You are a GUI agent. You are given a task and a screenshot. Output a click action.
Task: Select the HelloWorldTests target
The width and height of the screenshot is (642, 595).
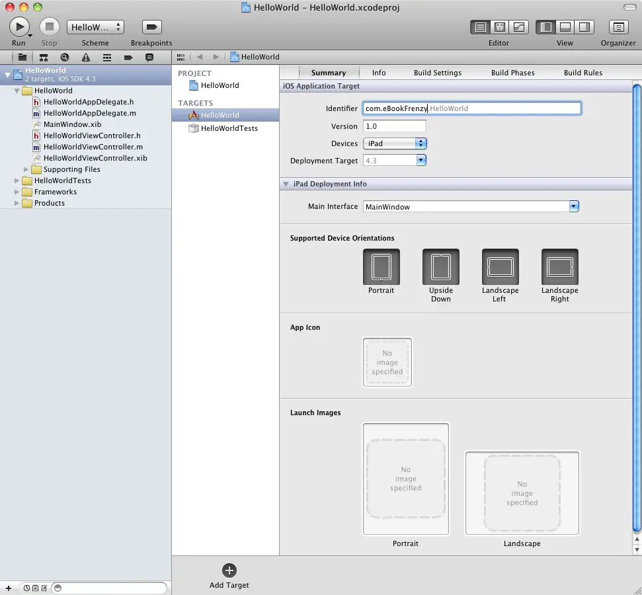(229, 128)
